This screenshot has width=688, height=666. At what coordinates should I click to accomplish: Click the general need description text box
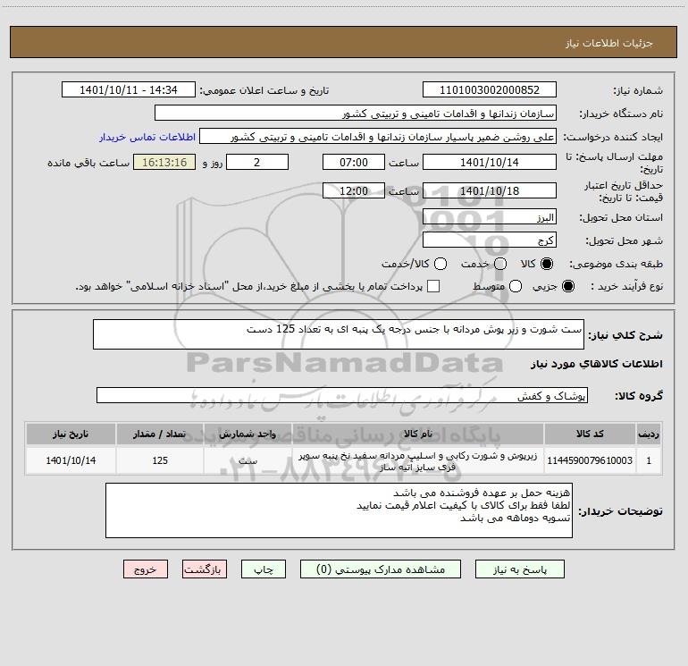pos(339,334)
